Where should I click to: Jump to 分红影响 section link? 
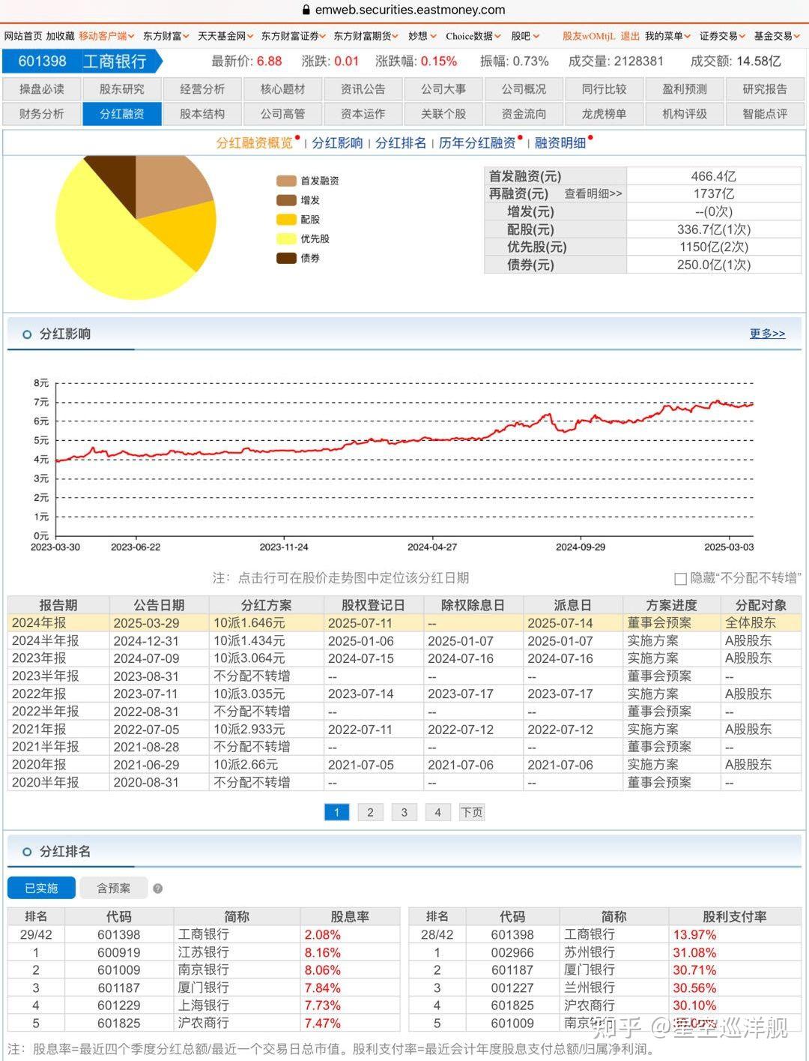point(337,143)
